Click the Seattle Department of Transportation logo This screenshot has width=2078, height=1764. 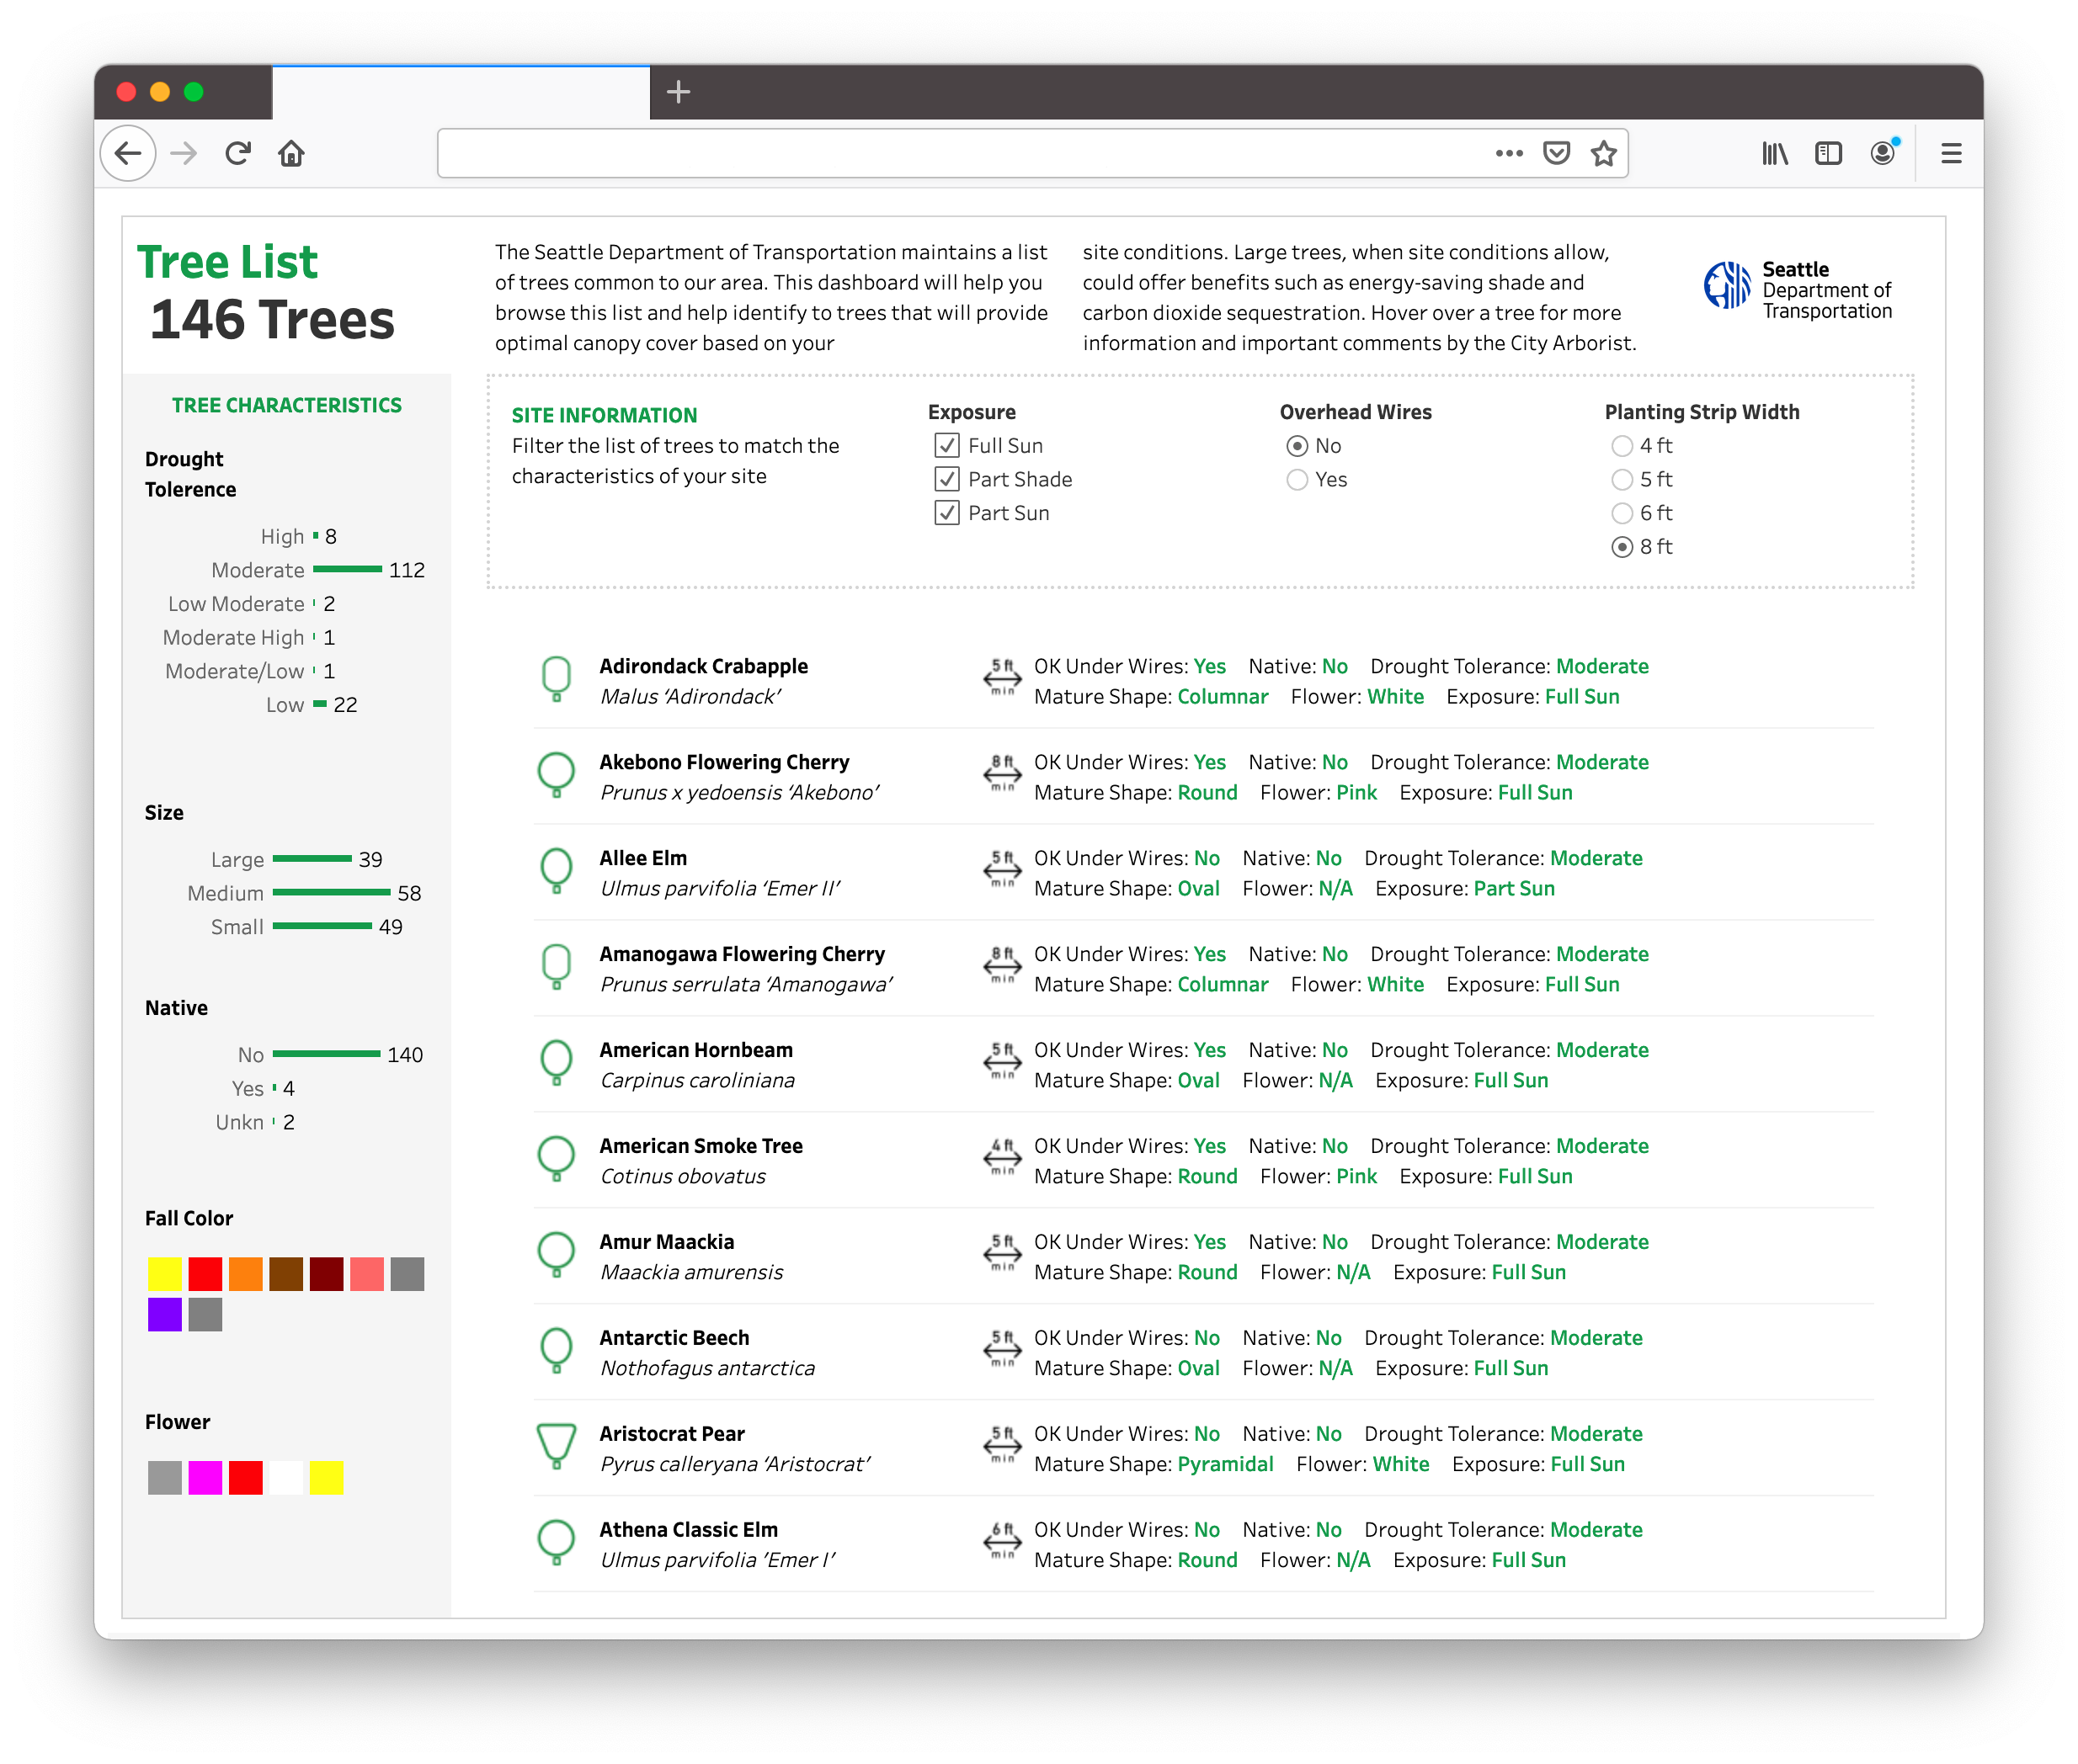click(1726, 287)
